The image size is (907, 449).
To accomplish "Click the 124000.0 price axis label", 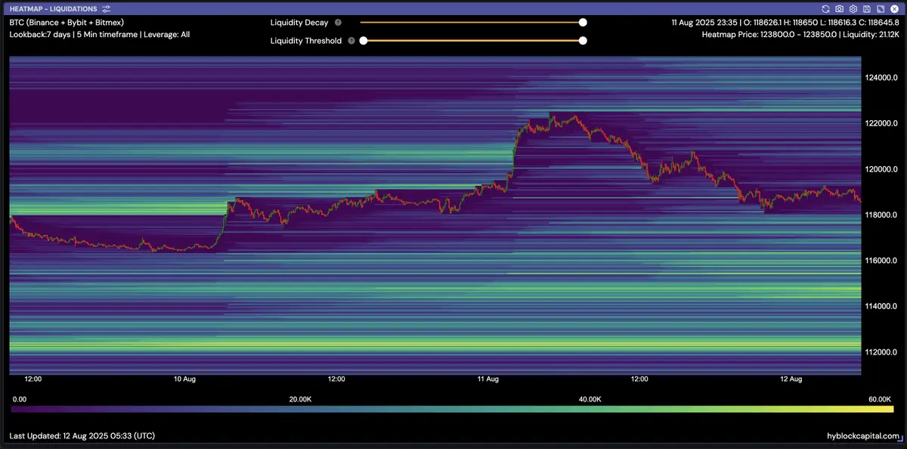I will pos(881,77).
